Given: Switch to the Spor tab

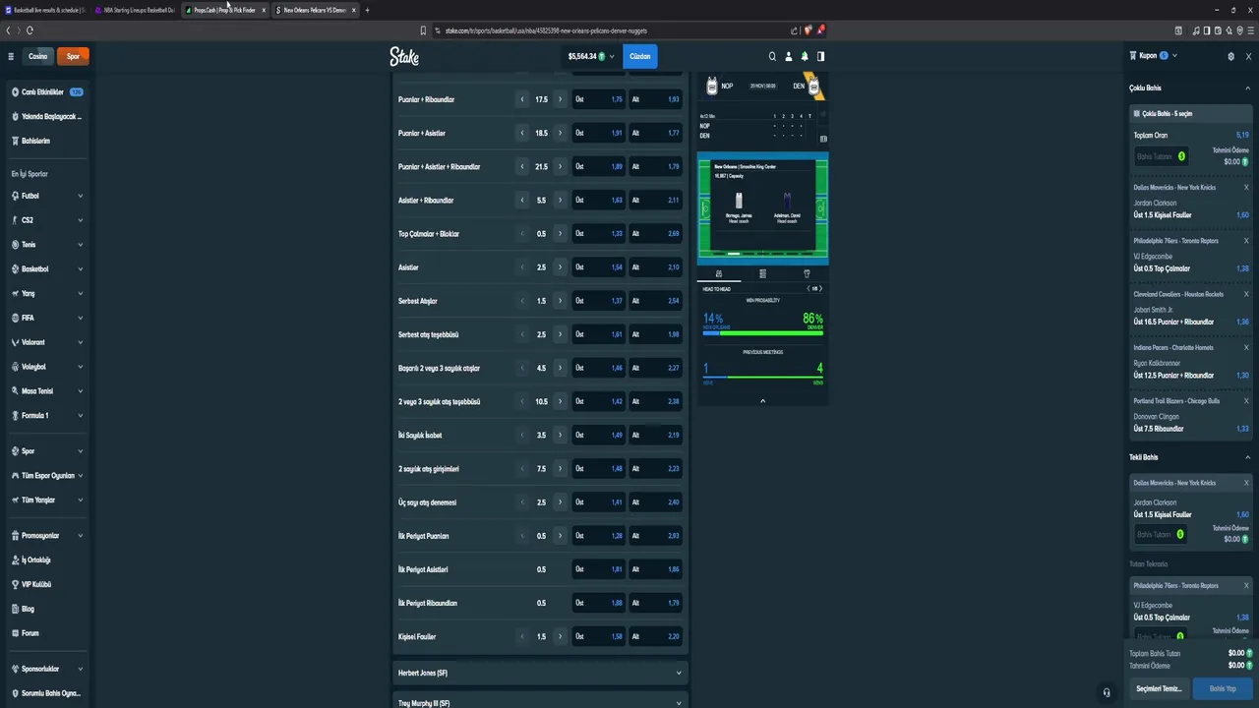Looking at the screenshot, I should point(73,56).
